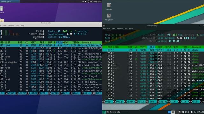Image resolution: width=204 pixels, height=114 pixels.
Task: Open Rubbish bin icon on left purple desktop
Action: pyautogui.click(x=2, y=10)
